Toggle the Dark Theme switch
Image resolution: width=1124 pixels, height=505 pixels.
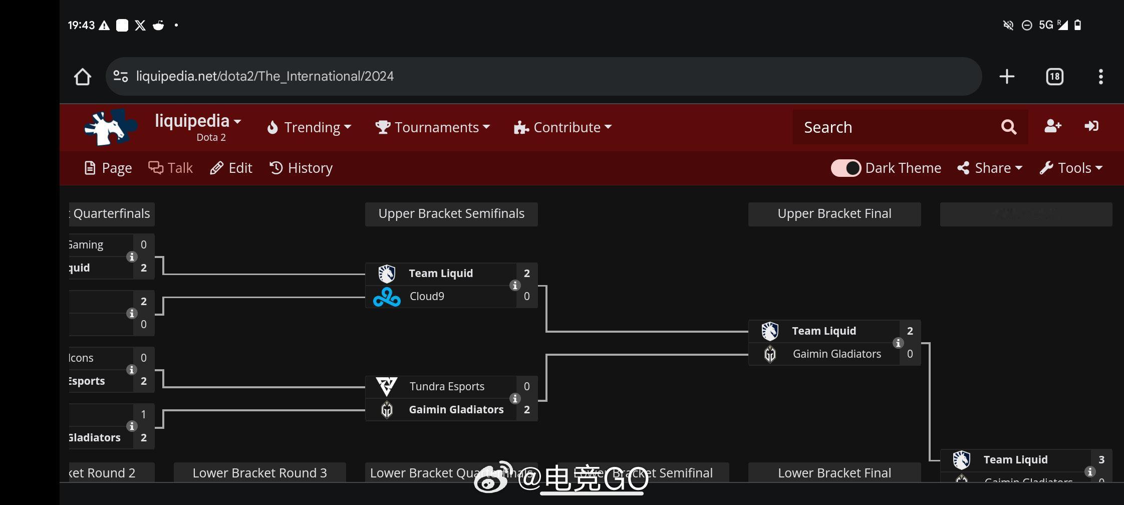point(846,168)
